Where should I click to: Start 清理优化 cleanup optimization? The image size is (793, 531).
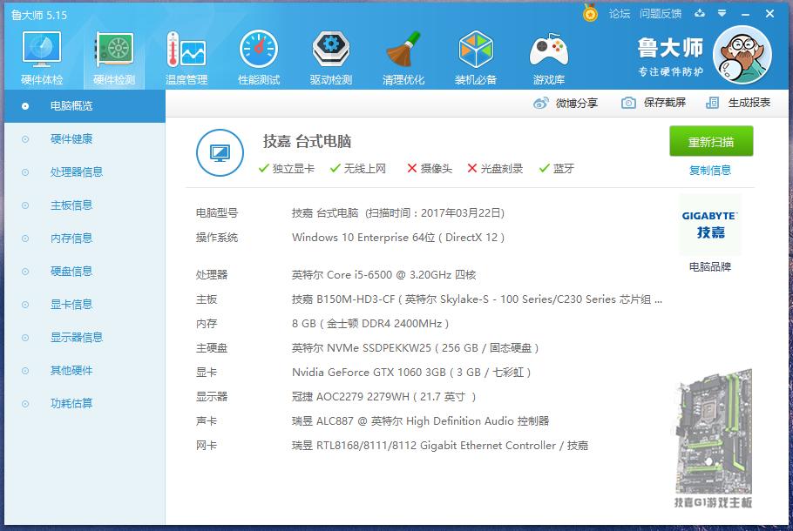pyautogui.click(x=403, y=57)
